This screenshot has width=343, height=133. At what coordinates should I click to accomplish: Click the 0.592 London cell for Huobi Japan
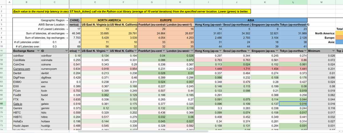tap(180, 126)
